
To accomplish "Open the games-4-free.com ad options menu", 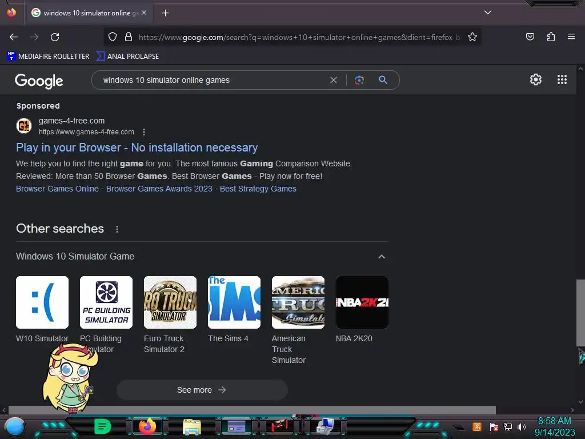I will (144, 132).
